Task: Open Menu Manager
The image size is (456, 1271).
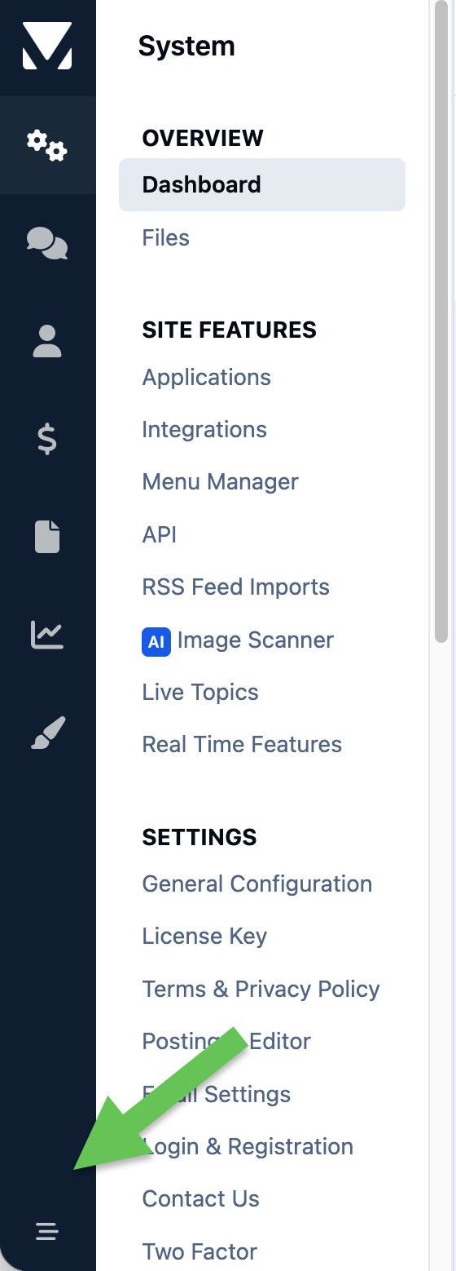Action: [220, 481]
